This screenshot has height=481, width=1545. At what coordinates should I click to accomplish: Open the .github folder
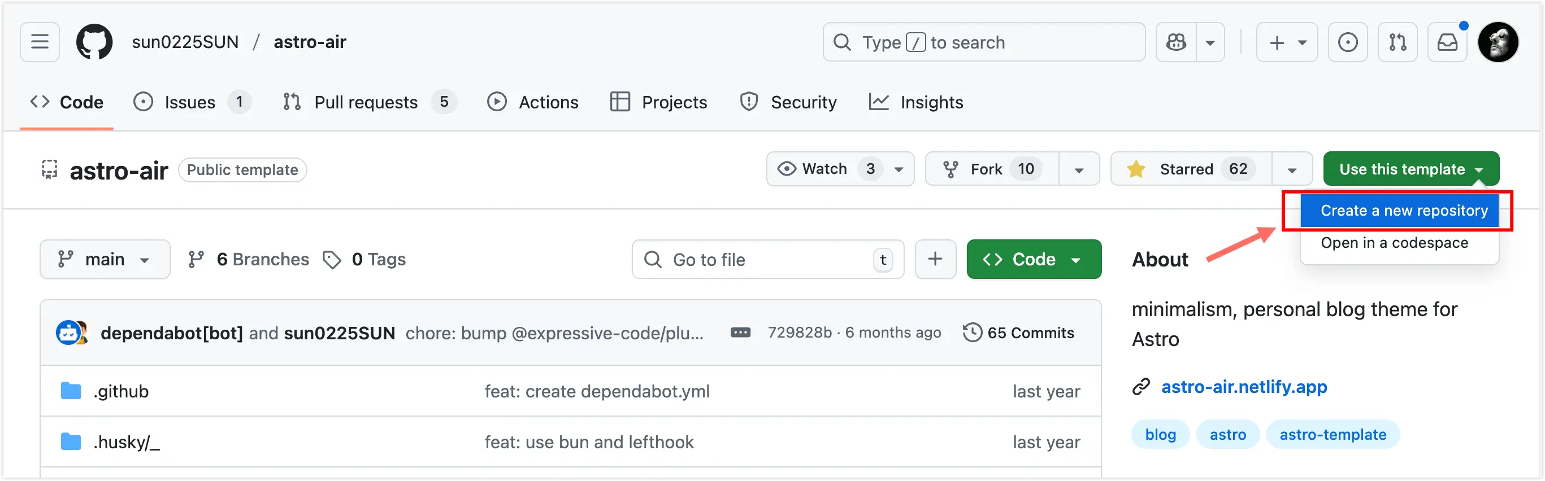tap(120, 391)
